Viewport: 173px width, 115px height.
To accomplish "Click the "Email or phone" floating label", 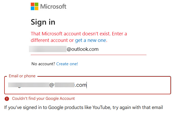I will point(22,76).
